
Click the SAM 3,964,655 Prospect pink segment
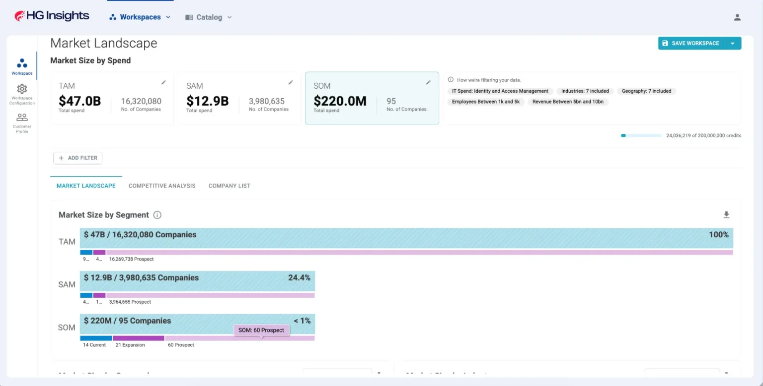(211, 295)
